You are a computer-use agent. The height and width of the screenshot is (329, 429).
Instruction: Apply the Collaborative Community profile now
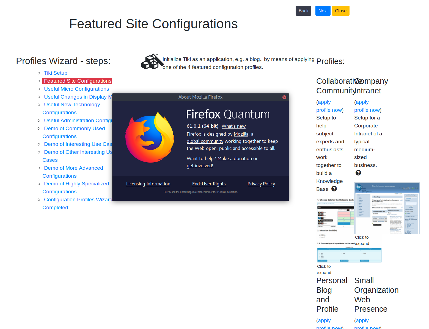pos(329,106)
